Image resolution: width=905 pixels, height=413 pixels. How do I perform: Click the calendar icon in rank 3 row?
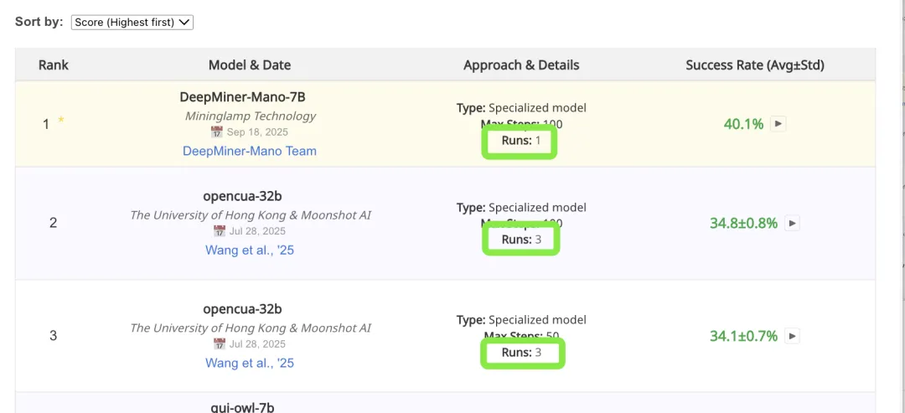pyautogui.click(x=219, y=343)
